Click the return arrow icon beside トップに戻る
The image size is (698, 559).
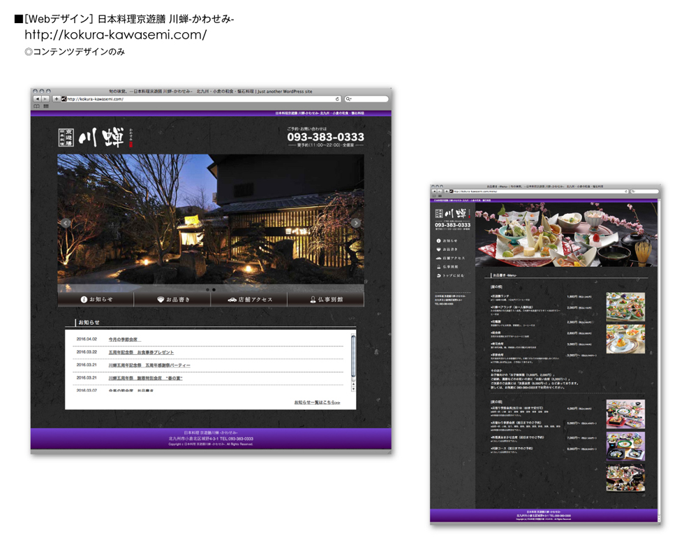[438, 275]
